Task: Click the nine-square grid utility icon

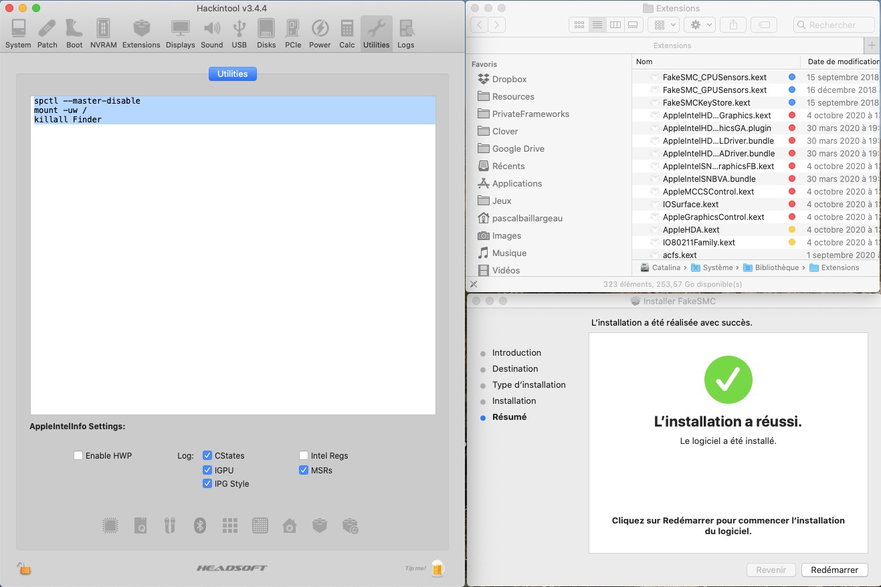Action: tap(230, 525)
